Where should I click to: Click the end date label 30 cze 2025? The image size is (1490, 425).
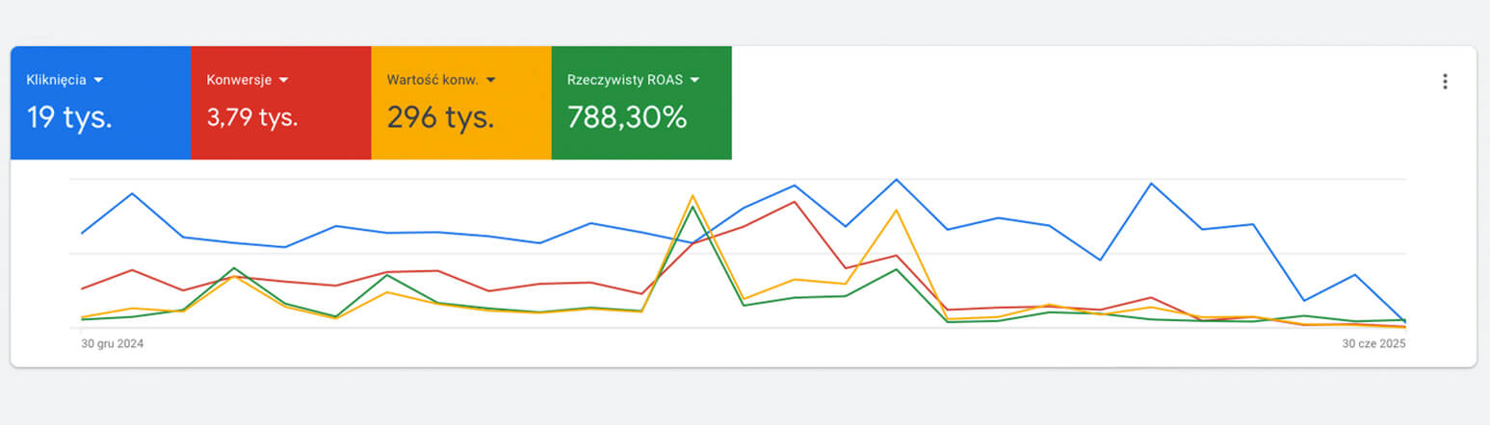[1374, 343]
